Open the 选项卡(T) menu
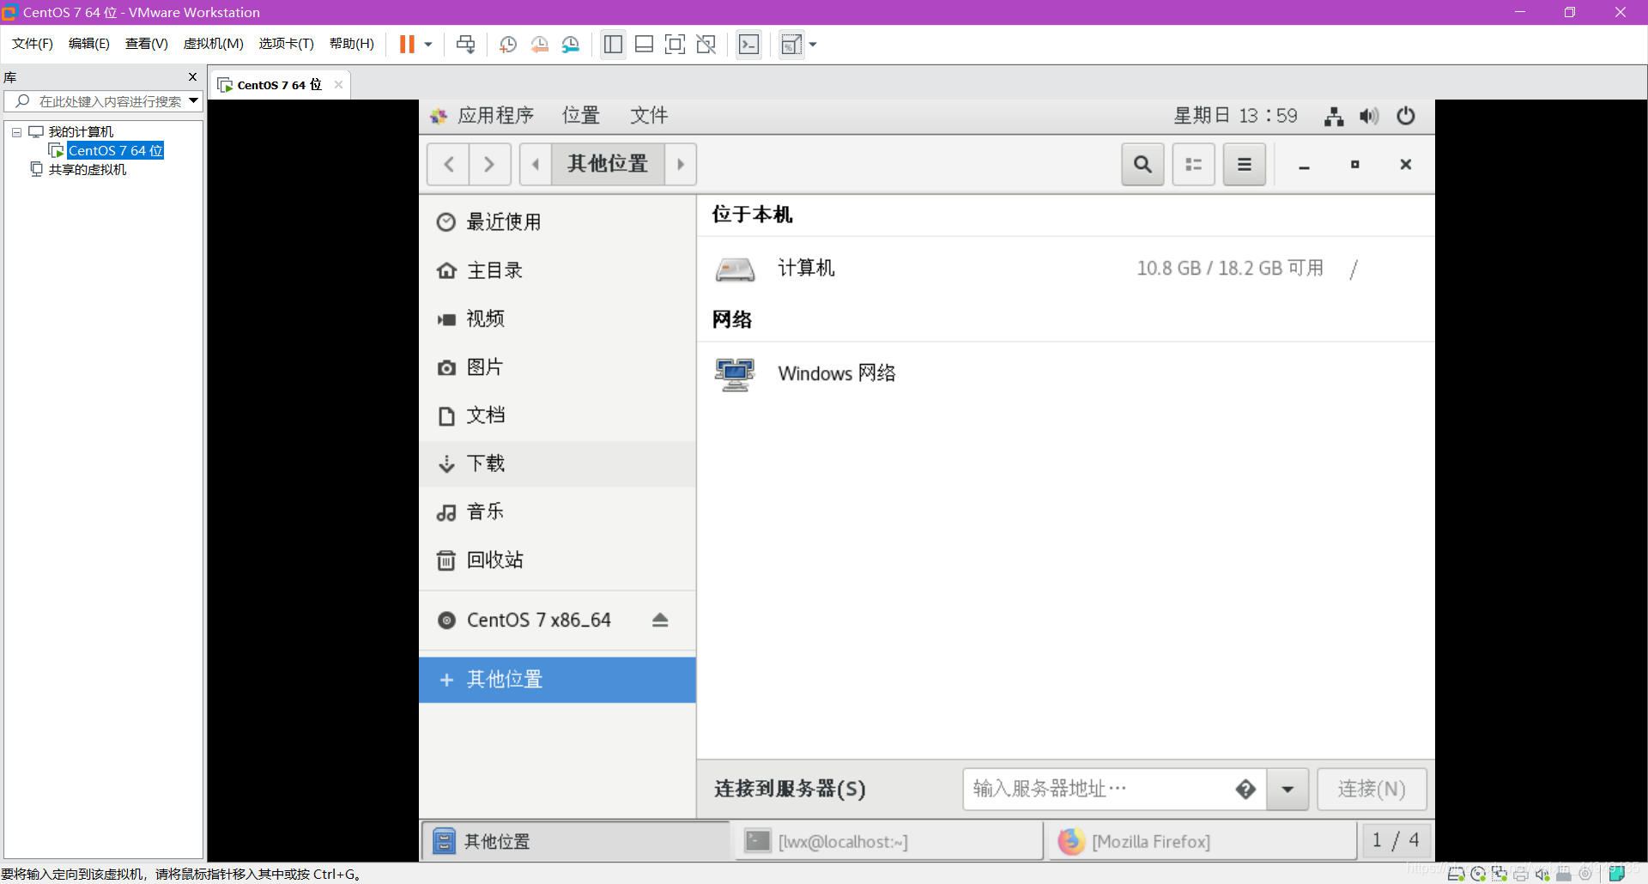 pyautogui.click(x=286, y=44)
